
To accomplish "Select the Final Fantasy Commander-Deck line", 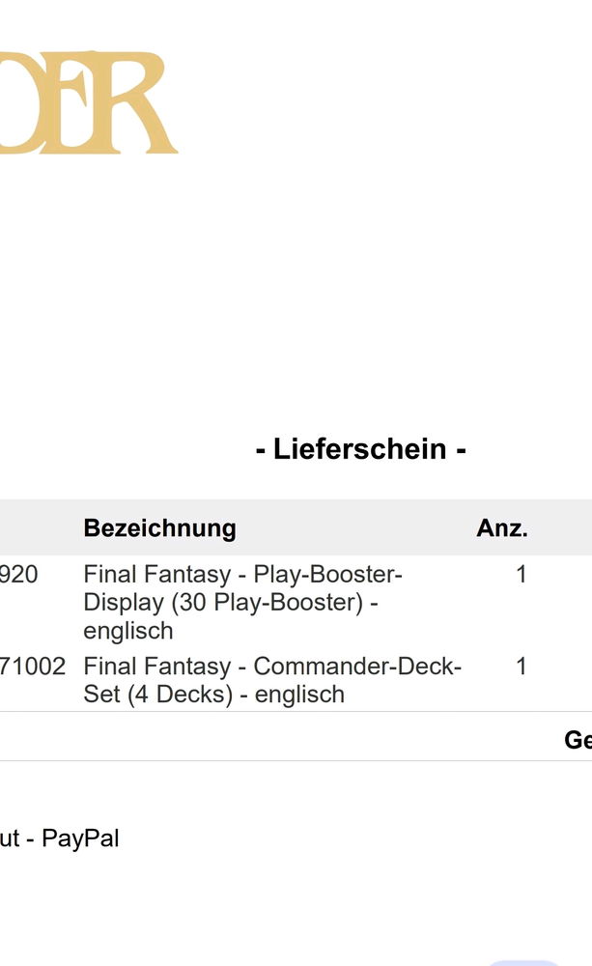I will coord(272,666).
